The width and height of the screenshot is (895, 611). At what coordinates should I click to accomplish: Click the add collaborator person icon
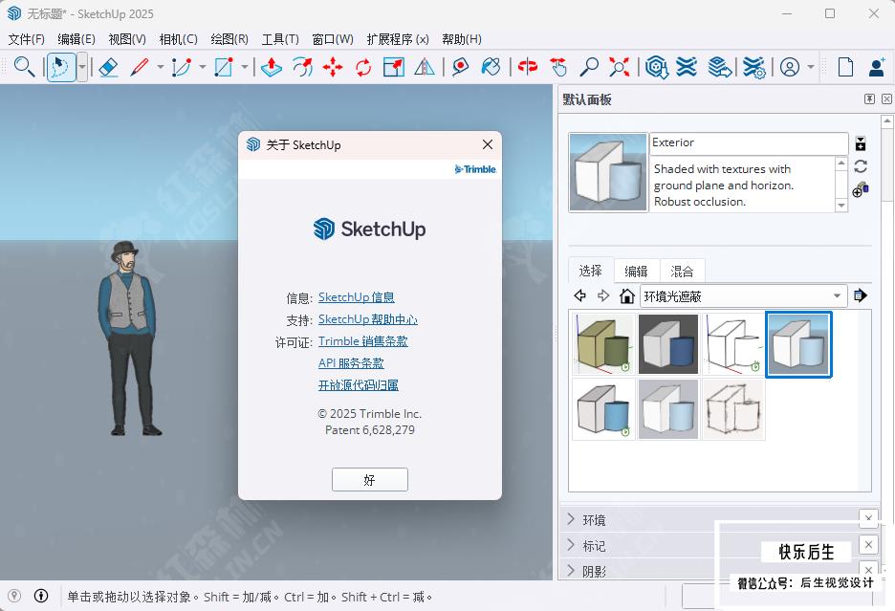click(877, 67)
